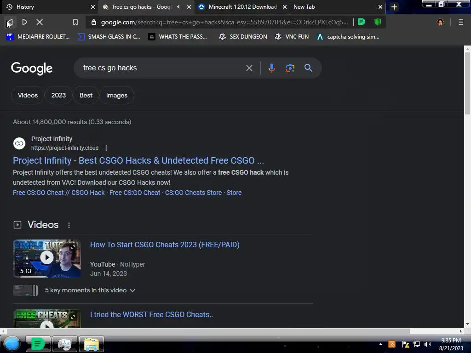Open the options dots beside Videos heading

pyautogui.click(x=69, y=225)
